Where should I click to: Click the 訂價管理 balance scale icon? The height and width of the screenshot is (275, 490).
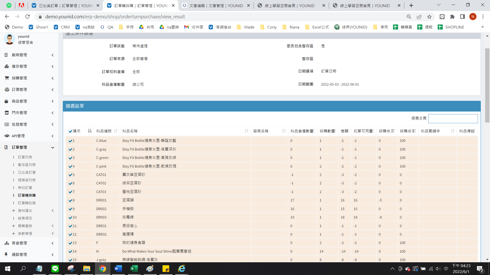pos(7,90)
